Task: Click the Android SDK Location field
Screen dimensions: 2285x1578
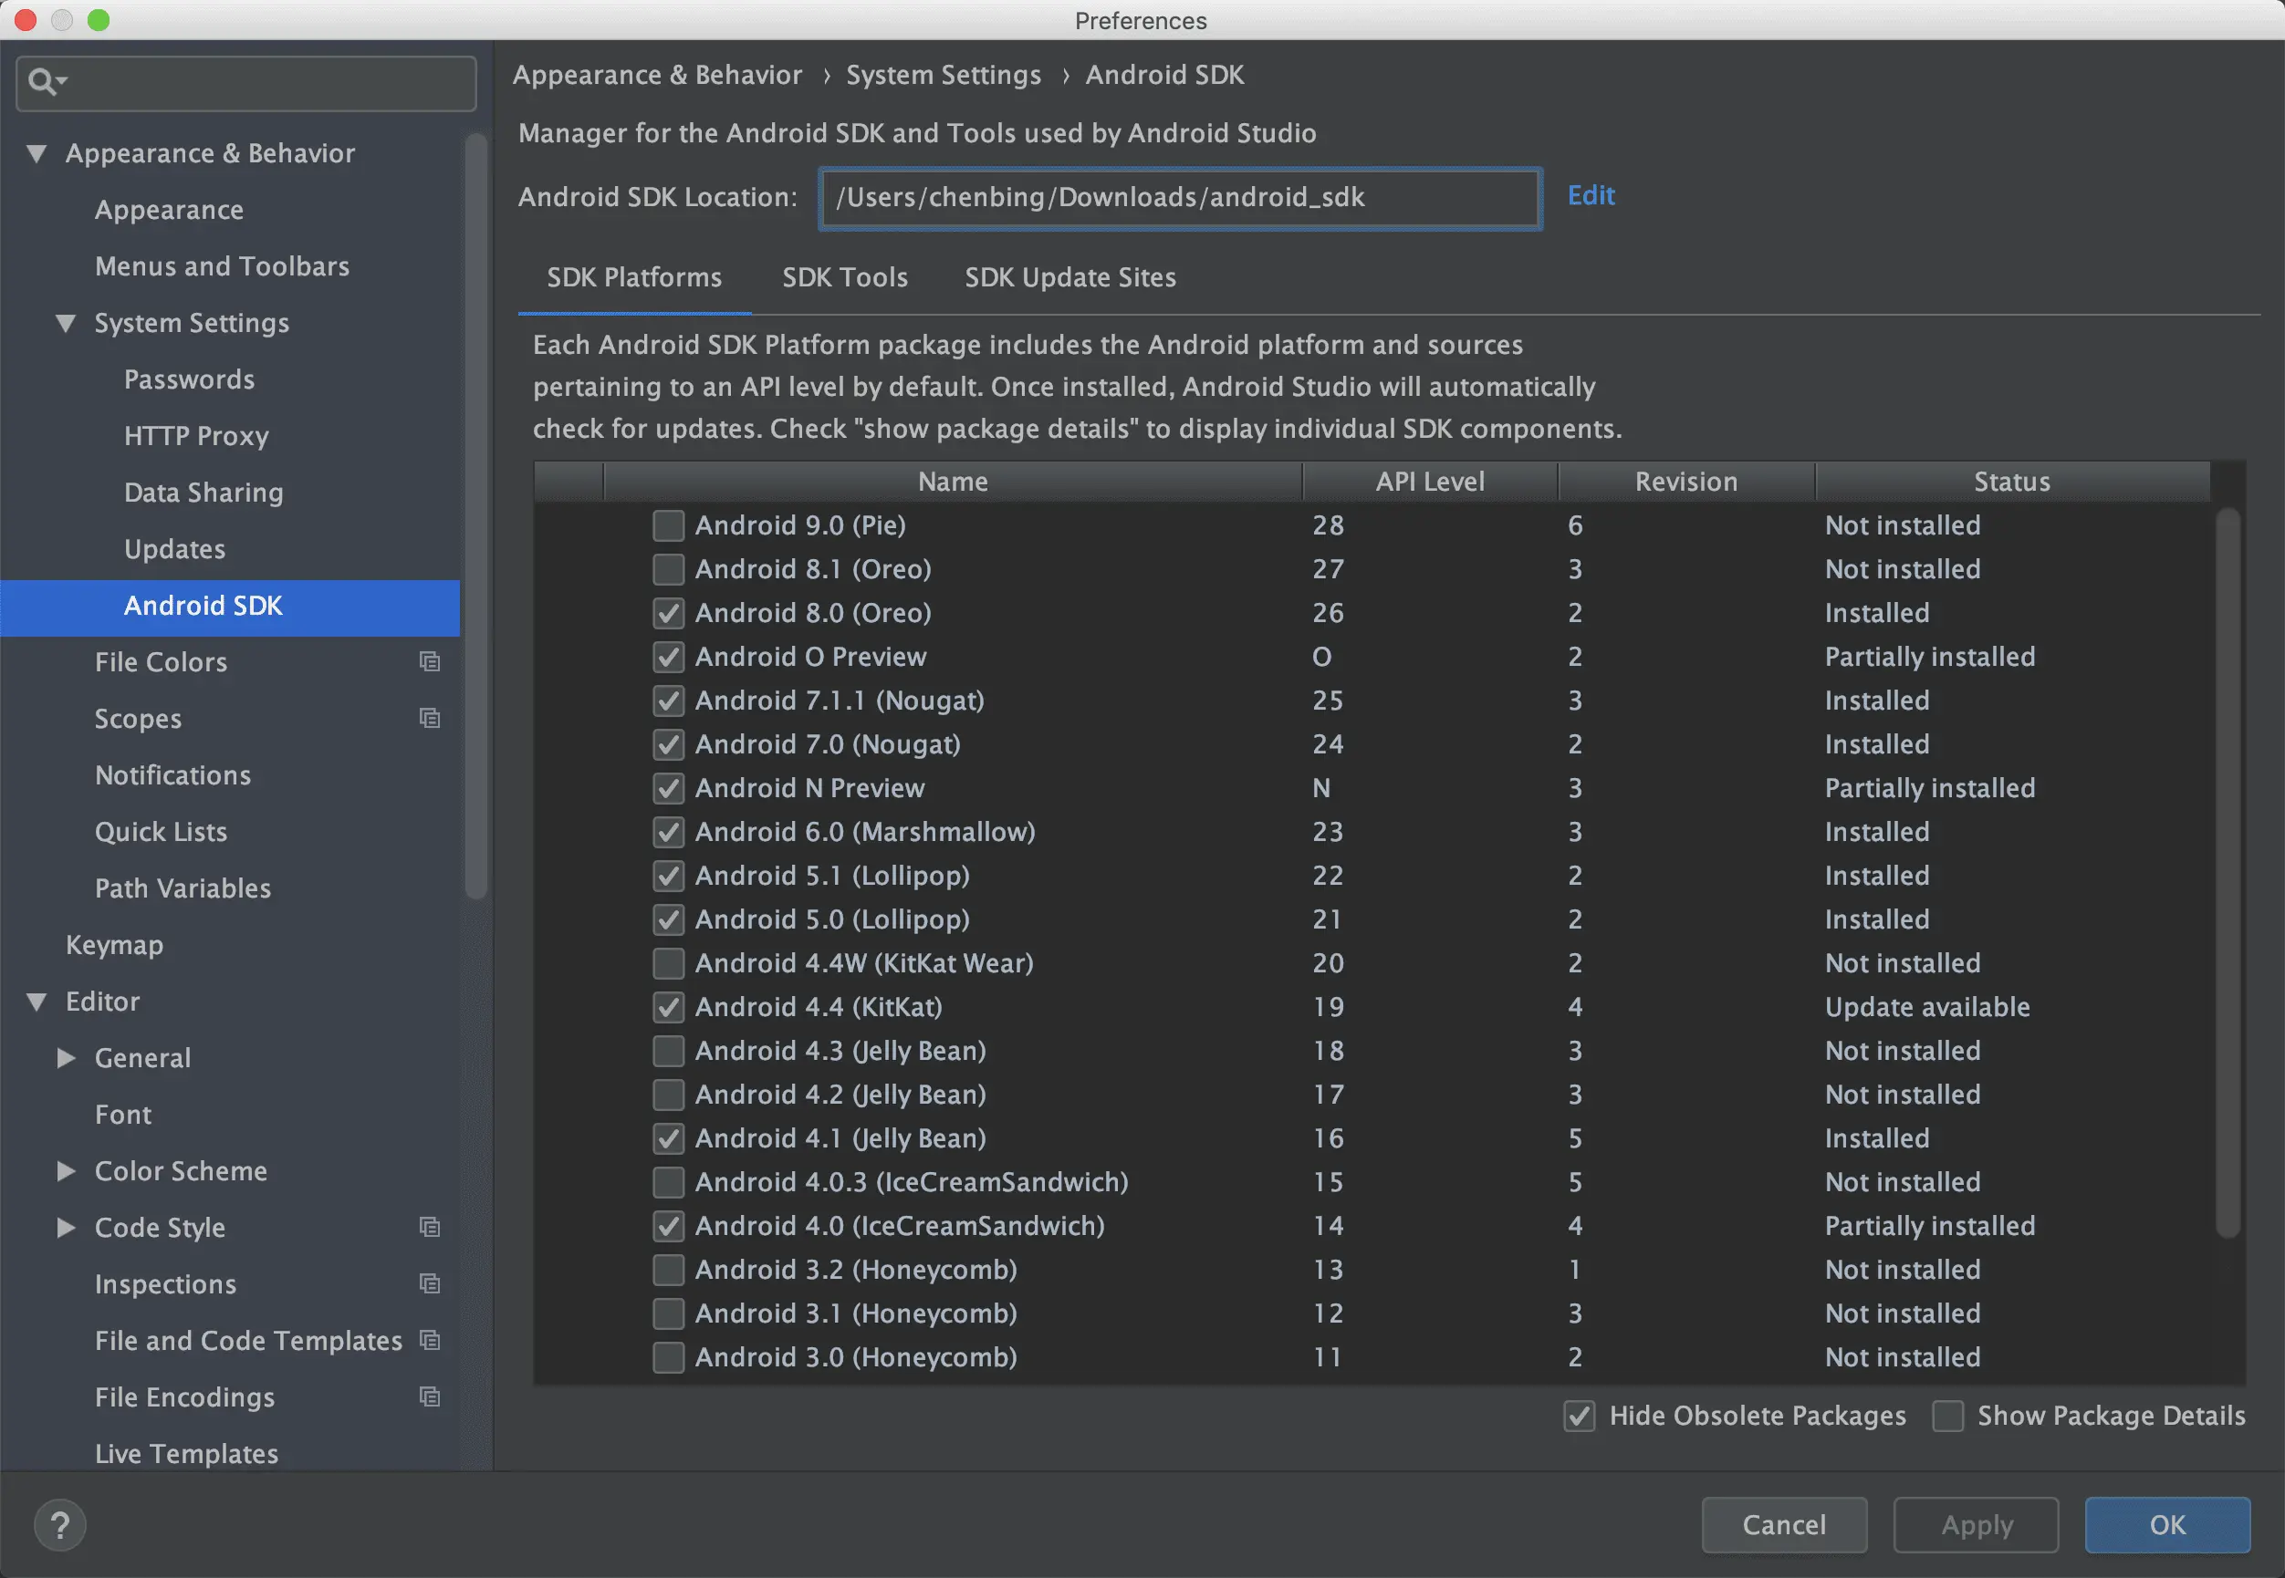Action: click(1179, 198)
